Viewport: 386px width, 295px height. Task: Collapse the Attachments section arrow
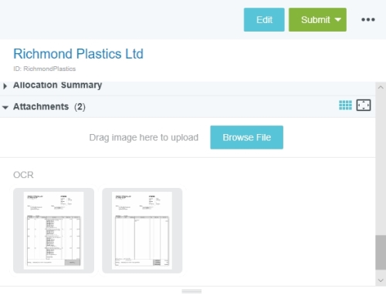tap(5, 107)
